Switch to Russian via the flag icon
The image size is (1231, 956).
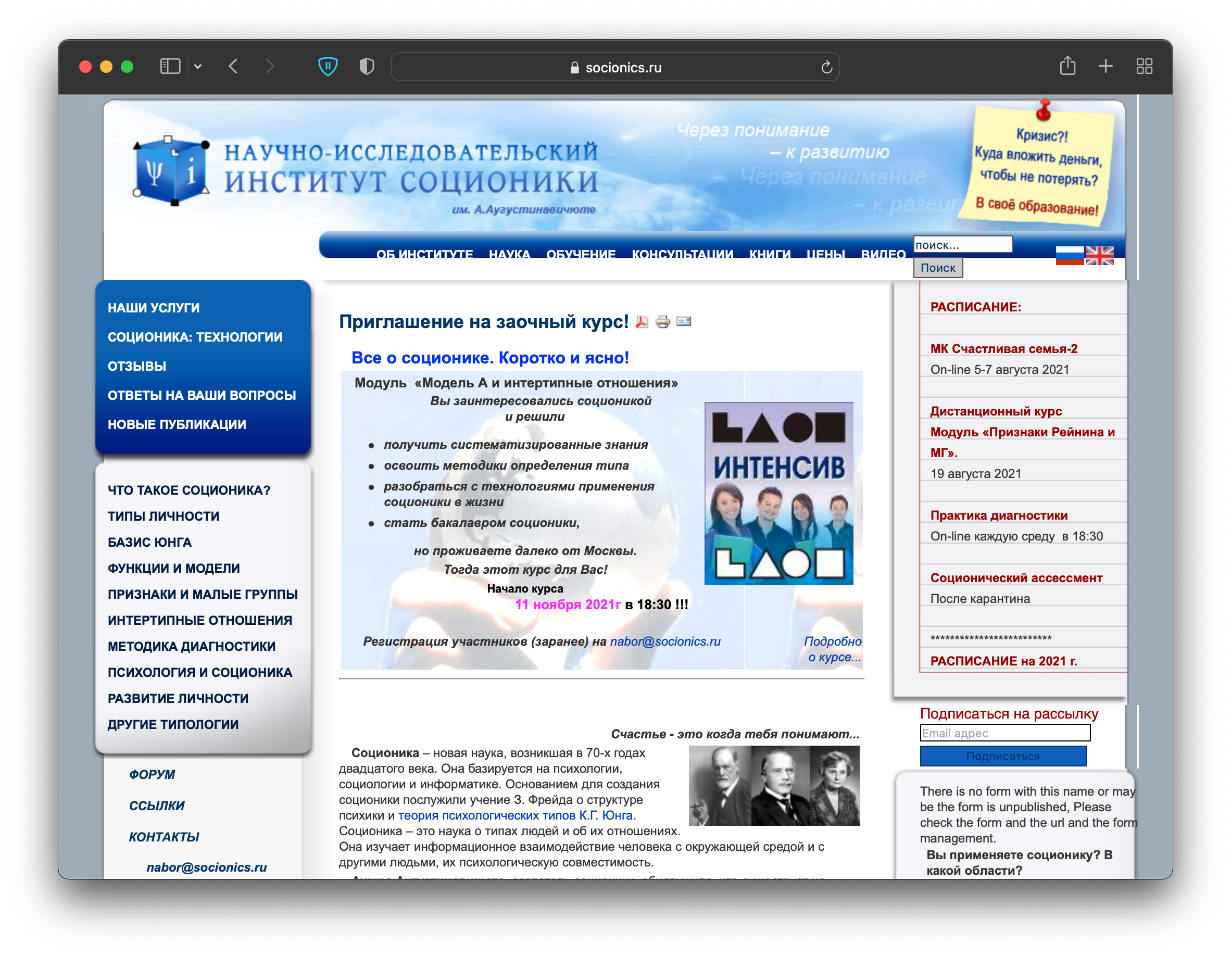coord(1069,255)
